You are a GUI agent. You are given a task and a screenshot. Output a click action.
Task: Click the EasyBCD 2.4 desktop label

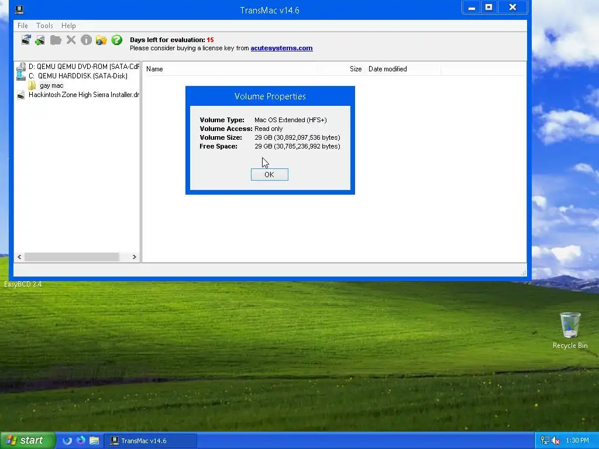coord(23,284)
